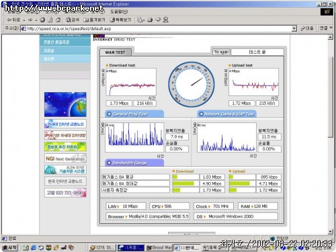The width and height of the screenshot is (336, 252).
Task: Select the WAN TEST tab
Action: [116, 52]
